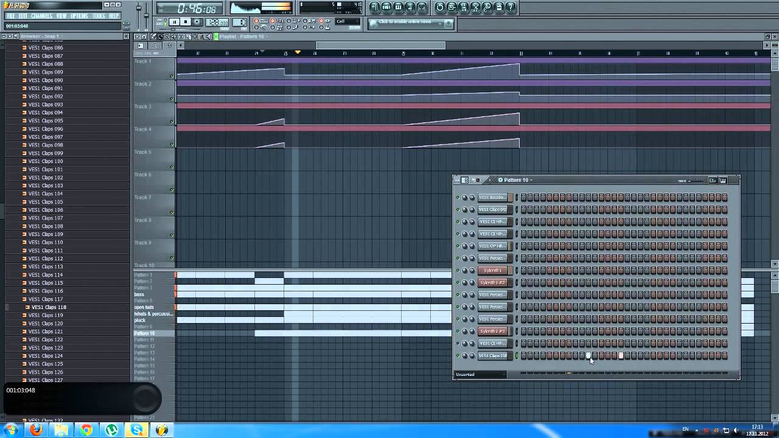
Task: Open the Sylenth1 channel button
Action: tap(492, 270)
